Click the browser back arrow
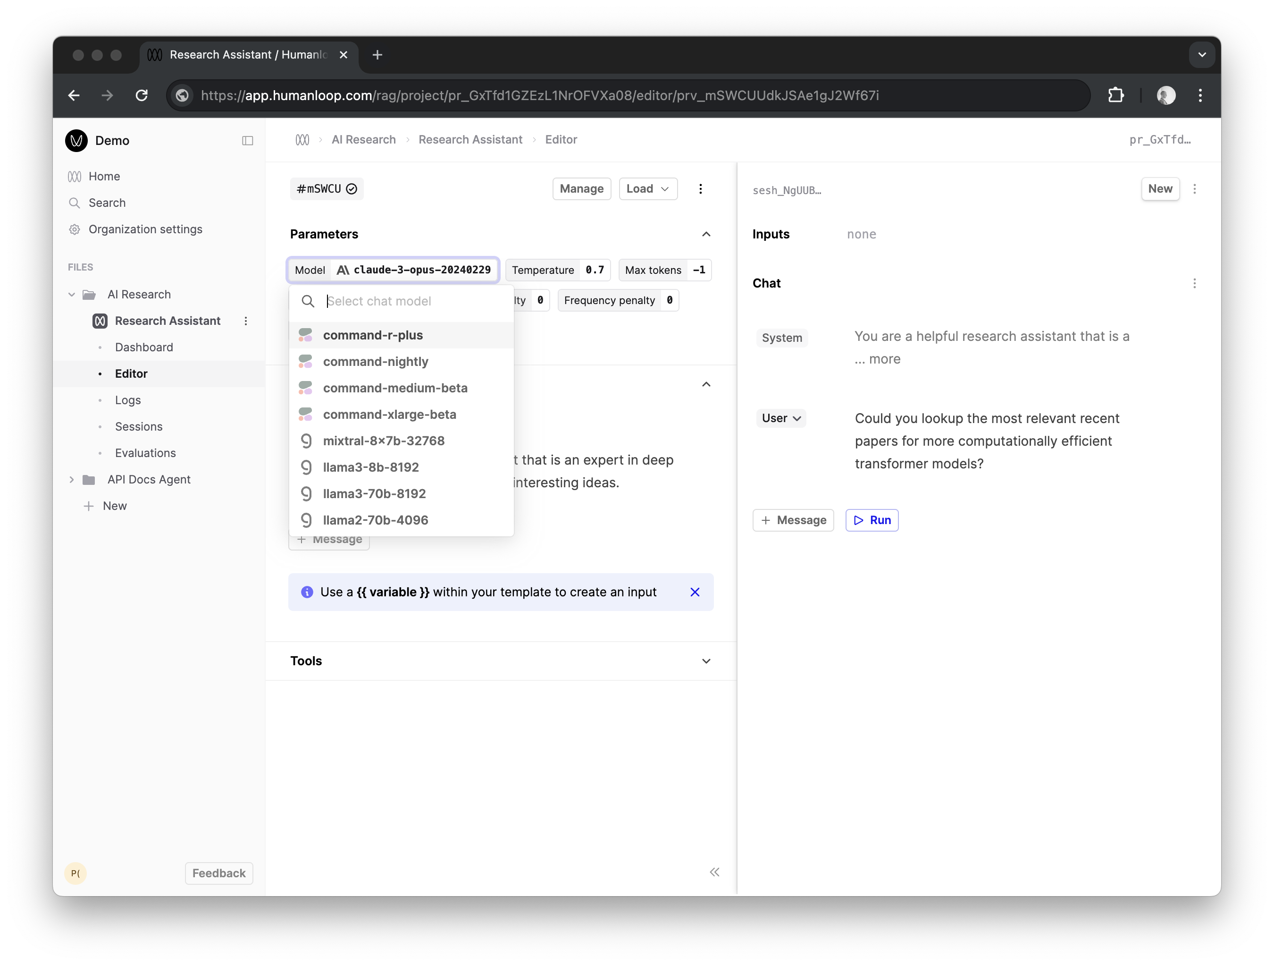 [x=74, y=95]
